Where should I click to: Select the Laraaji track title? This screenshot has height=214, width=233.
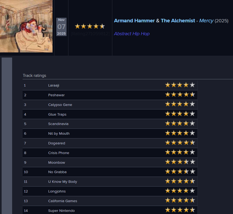[54, 85]
